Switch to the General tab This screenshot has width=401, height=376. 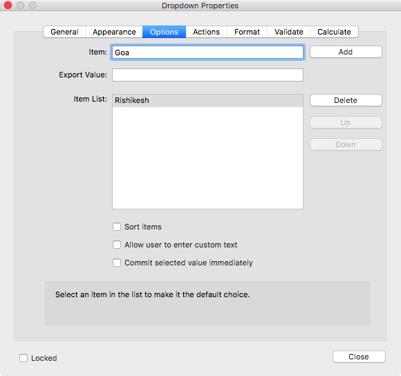tap(64, 32)
